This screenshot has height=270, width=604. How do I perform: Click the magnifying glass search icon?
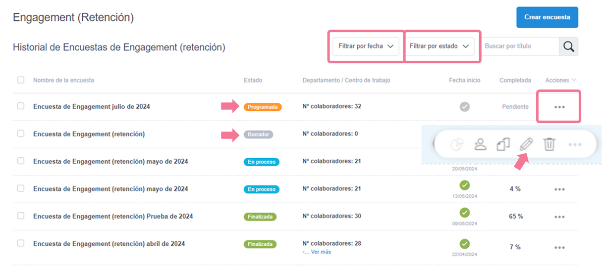pyautogui.click(x=568, y=46)
